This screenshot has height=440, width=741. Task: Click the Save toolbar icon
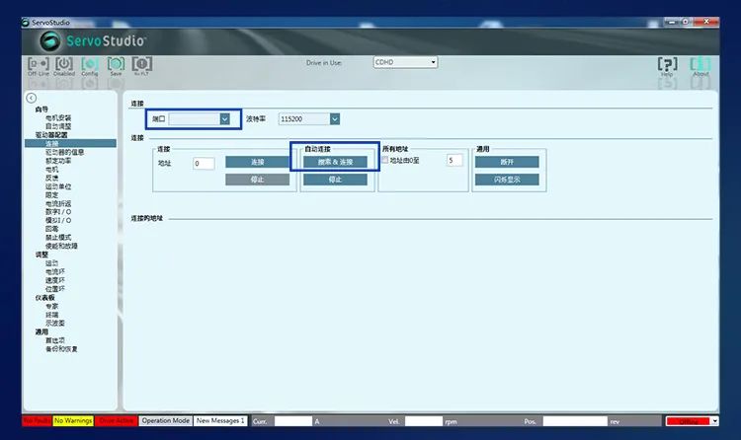coord(116,64)
